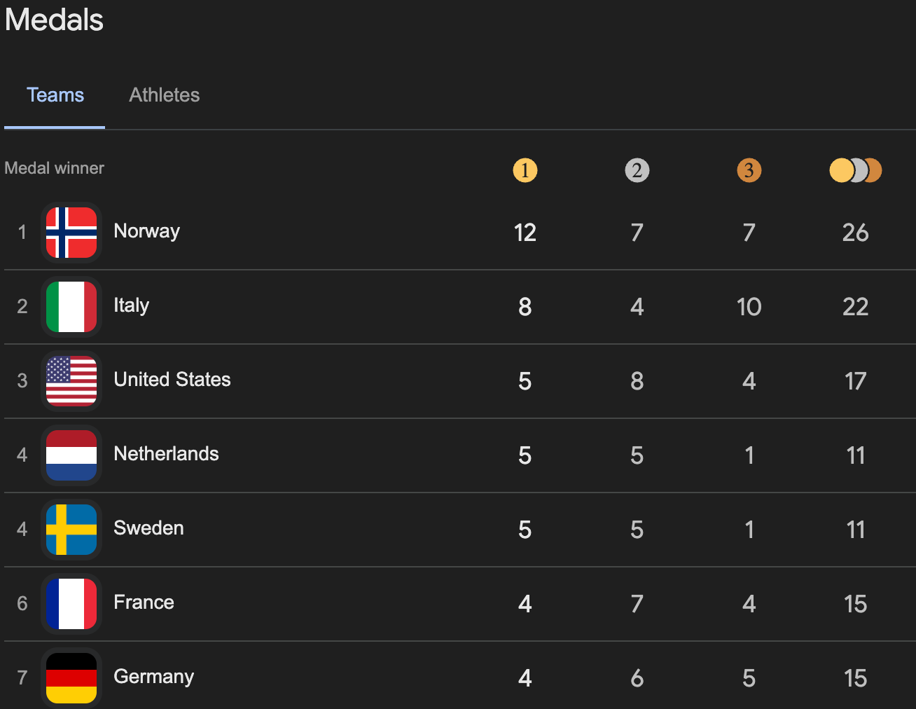Viewport: 916px width, 709px height.
Task: Select the Teams tab
Action: tap(55, 95)
